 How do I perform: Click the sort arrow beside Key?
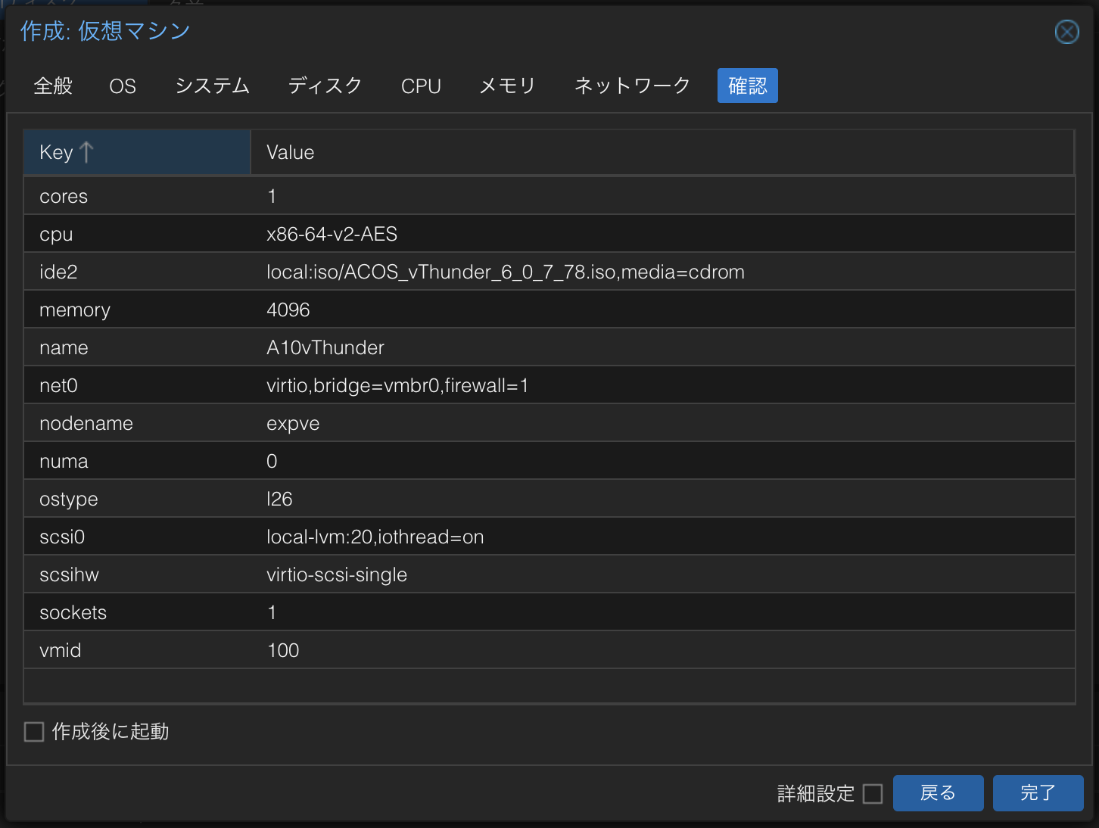(x=86, y=152)
